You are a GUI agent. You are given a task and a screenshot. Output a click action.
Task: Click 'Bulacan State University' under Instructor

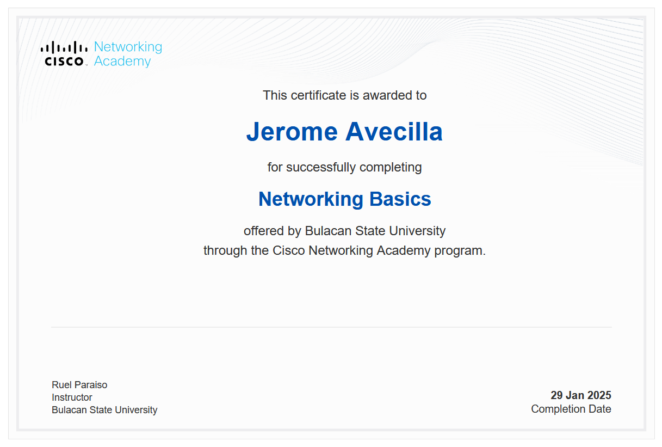point(104,410)
